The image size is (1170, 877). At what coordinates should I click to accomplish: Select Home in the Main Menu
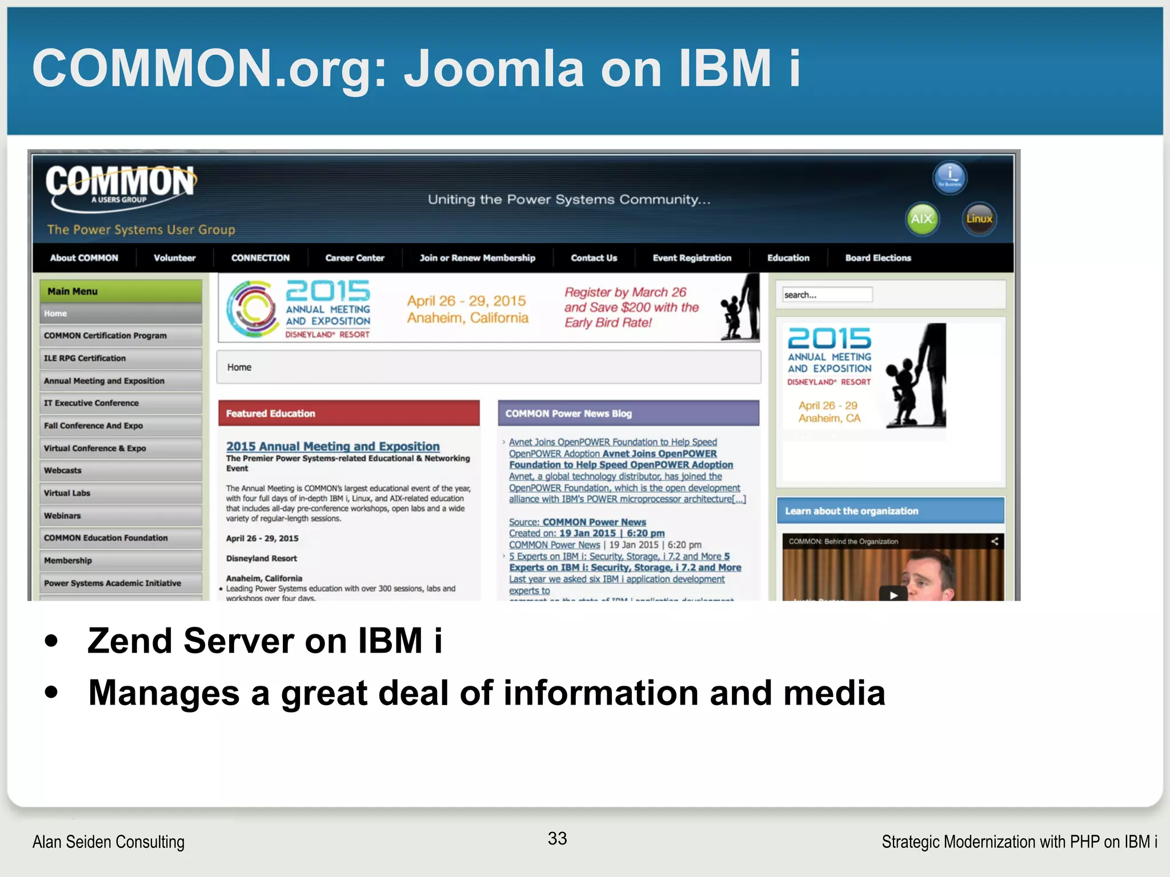click(121, 313)
